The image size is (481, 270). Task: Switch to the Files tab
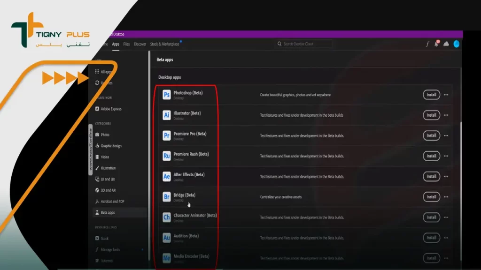click(x=126, y=44)
